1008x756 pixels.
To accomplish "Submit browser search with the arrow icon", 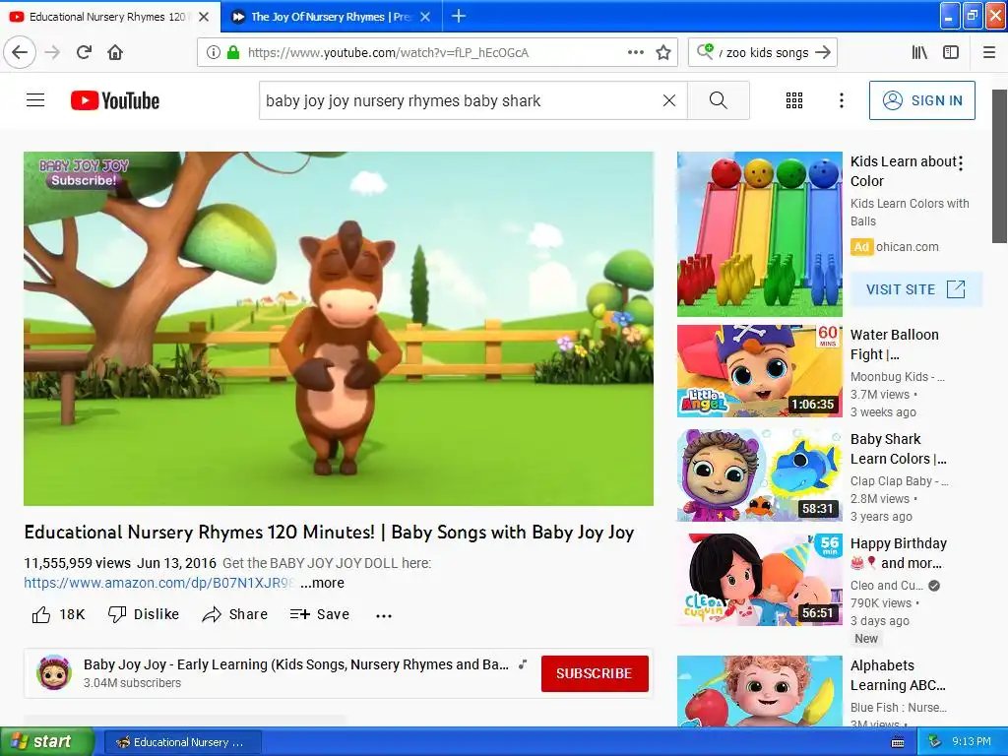I will [823, 52].
